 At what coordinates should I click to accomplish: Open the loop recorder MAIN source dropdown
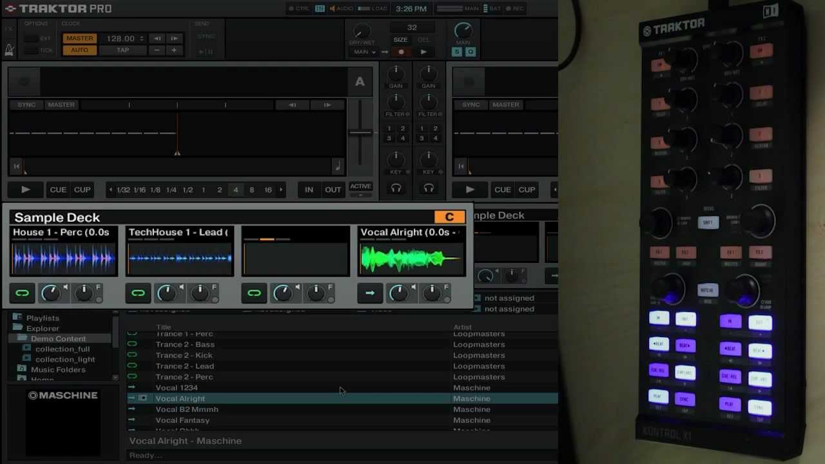[364, 52]
